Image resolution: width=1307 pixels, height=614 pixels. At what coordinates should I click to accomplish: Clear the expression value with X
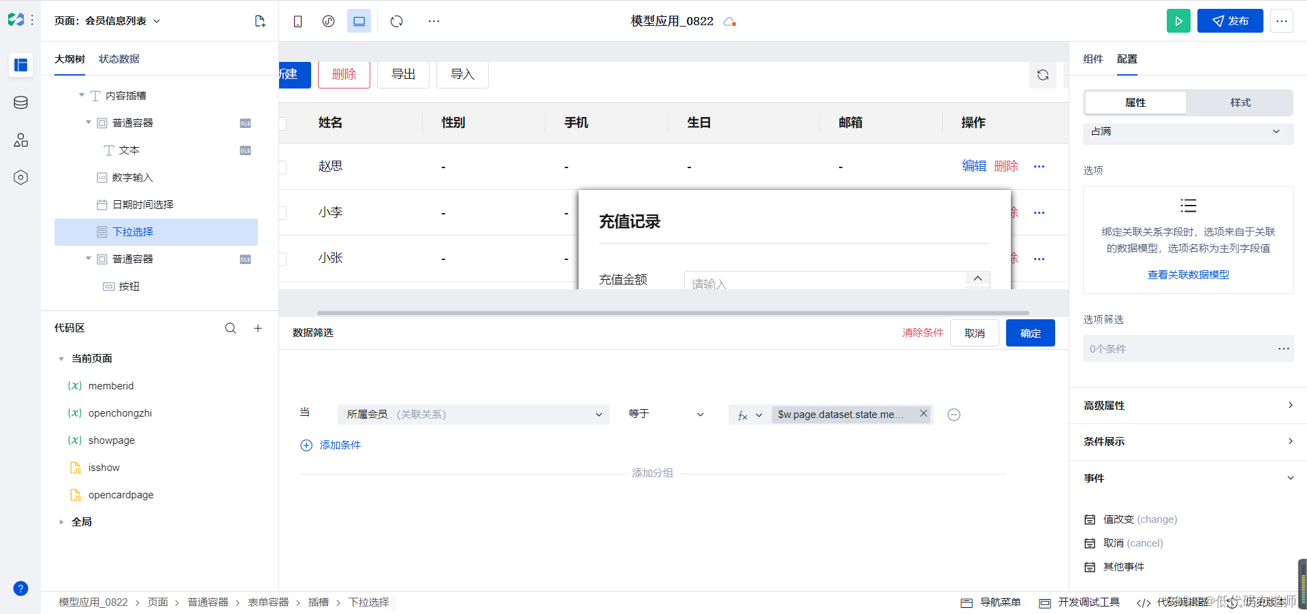(x=924, y=413)
